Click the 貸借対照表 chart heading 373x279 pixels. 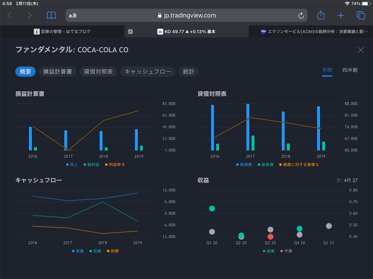coord(212,94)
